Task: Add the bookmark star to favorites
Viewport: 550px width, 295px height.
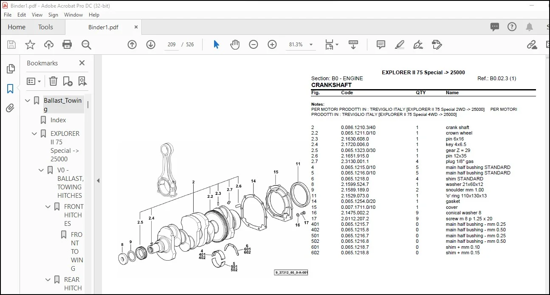Action: click(x=30, y=45)
